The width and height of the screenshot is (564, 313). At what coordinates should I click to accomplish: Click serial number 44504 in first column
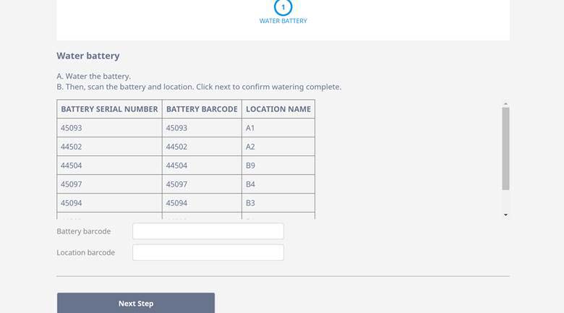point(72,166)
